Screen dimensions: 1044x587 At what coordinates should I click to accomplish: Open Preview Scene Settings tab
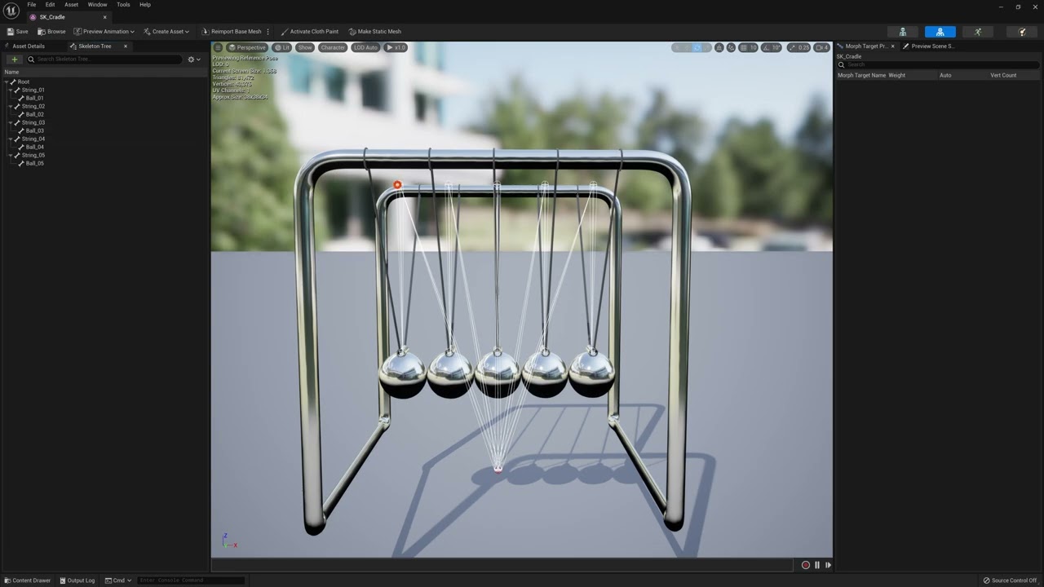pos(929,46)
